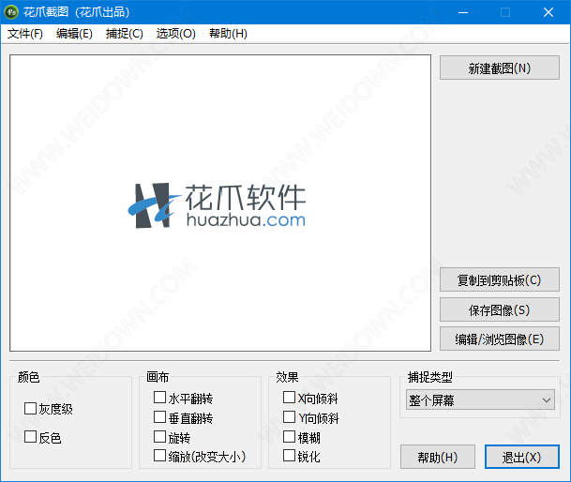Toggle the 模糊 effect checkbox
Screen dimensions: 571x482
tap(289, 437)
